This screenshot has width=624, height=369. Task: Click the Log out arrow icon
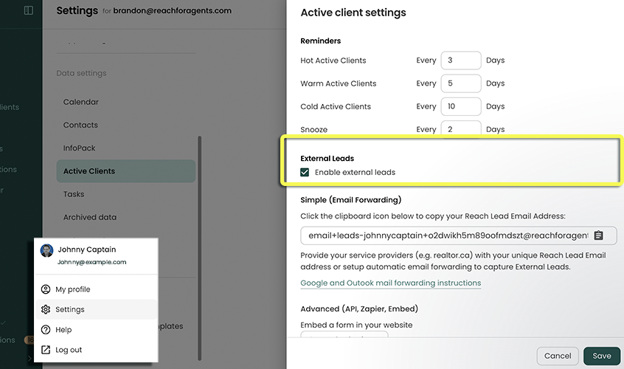coord(46,350)
